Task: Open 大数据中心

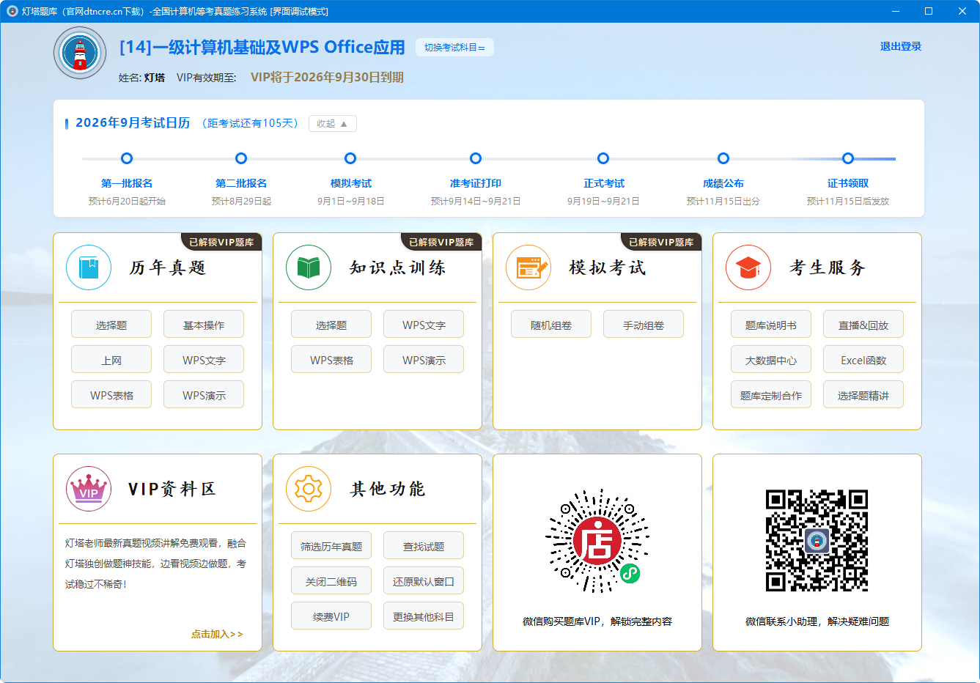Action: [771, 360]
